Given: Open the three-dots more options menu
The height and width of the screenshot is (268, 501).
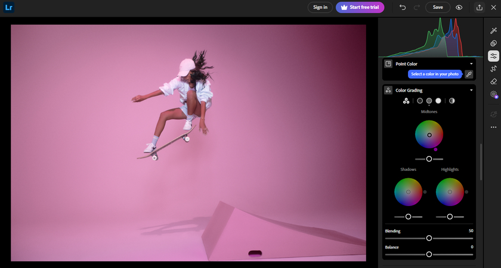Looking at the screenshot, I should coord(494,127).
